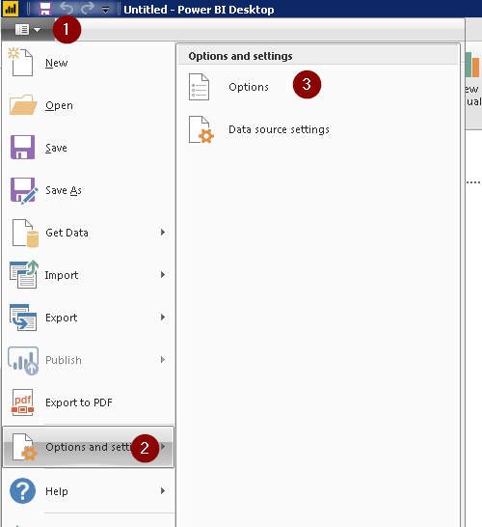The width and height of the screenshot is (482, 527).
Task: Click the Export icon
Action: pyautogui.click(x=23, y=318)
